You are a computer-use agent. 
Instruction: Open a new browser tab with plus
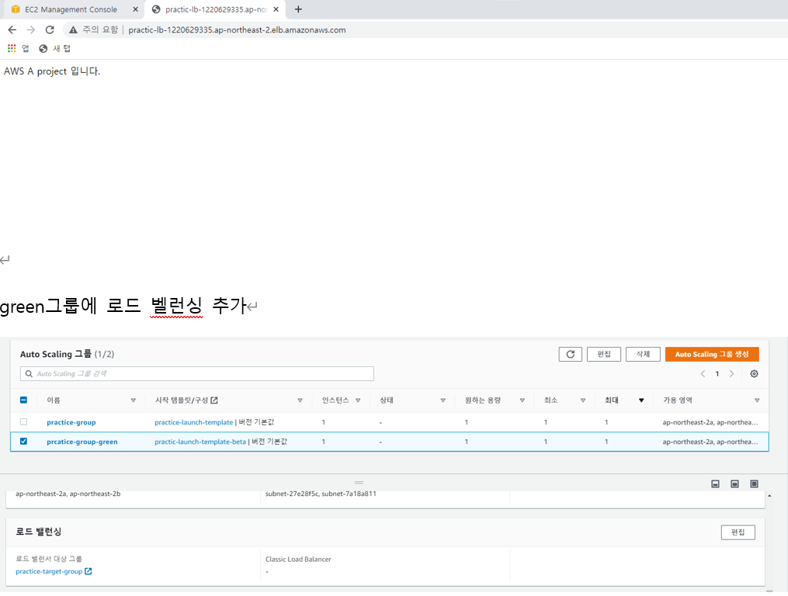pos(298,9)
